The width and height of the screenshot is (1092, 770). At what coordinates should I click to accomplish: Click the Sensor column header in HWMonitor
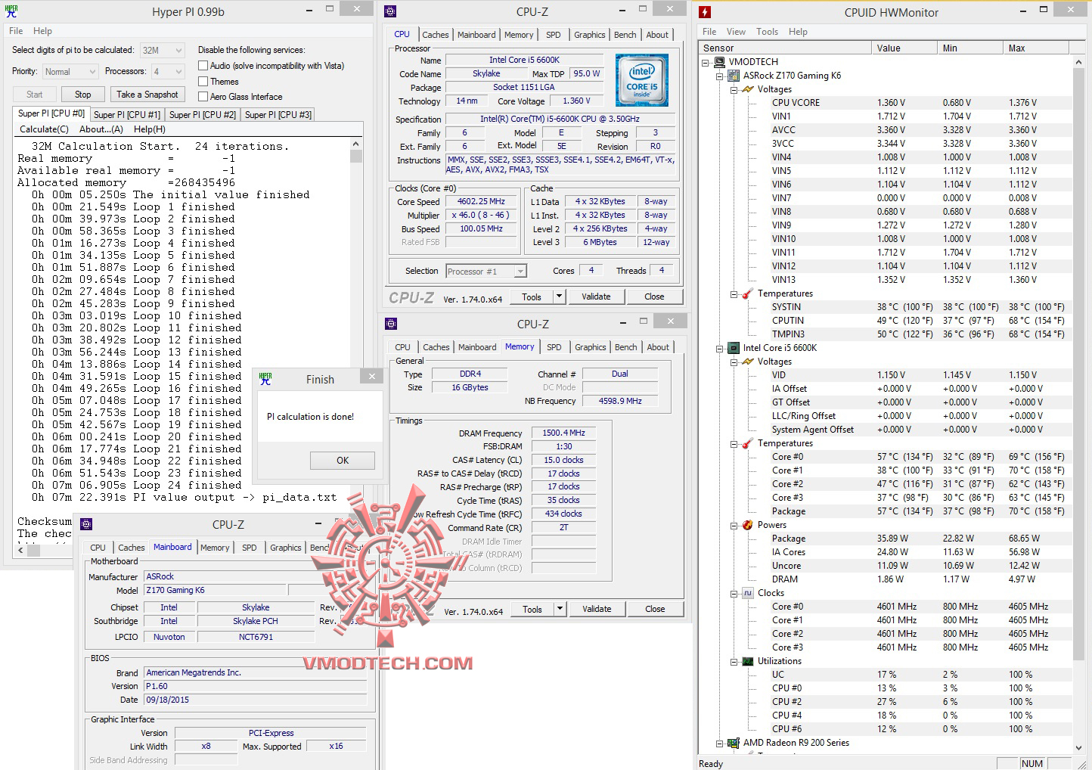coord(785,48)
